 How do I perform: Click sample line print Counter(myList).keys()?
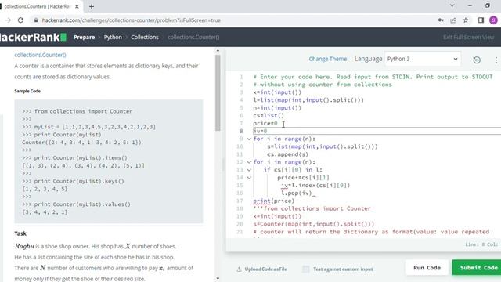(x=73, y=181)
